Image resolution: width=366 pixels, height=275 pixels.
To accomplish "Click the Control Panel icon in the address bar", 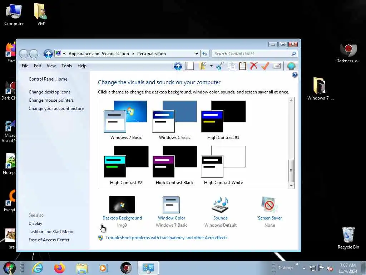I will [x=58, y=54].
